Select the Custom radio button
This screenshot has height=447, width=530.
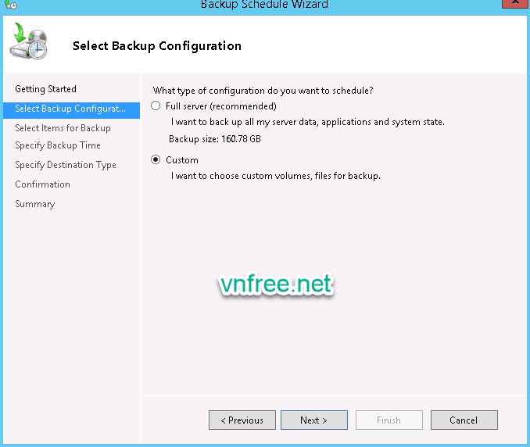[156, 160]
